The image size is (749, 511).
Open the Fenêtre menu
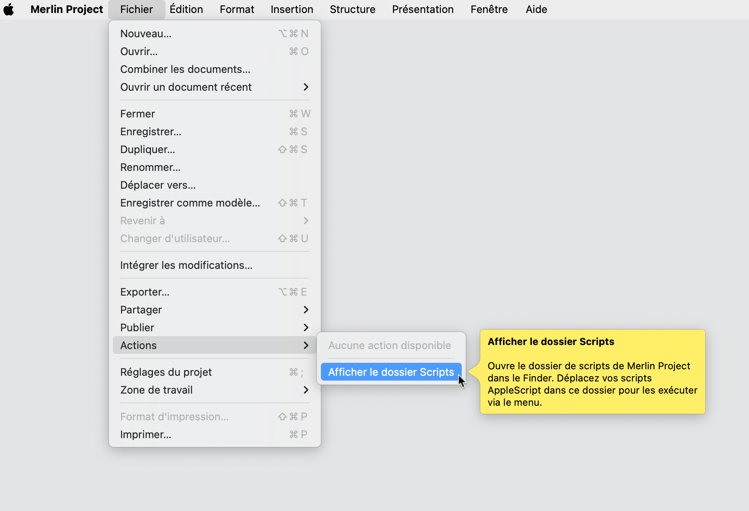coord(489,9)
